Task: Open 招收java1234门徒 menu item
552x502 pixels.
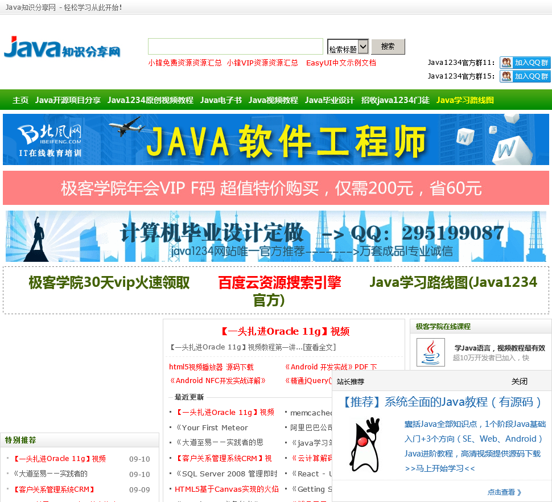Action: click(396, 100)
